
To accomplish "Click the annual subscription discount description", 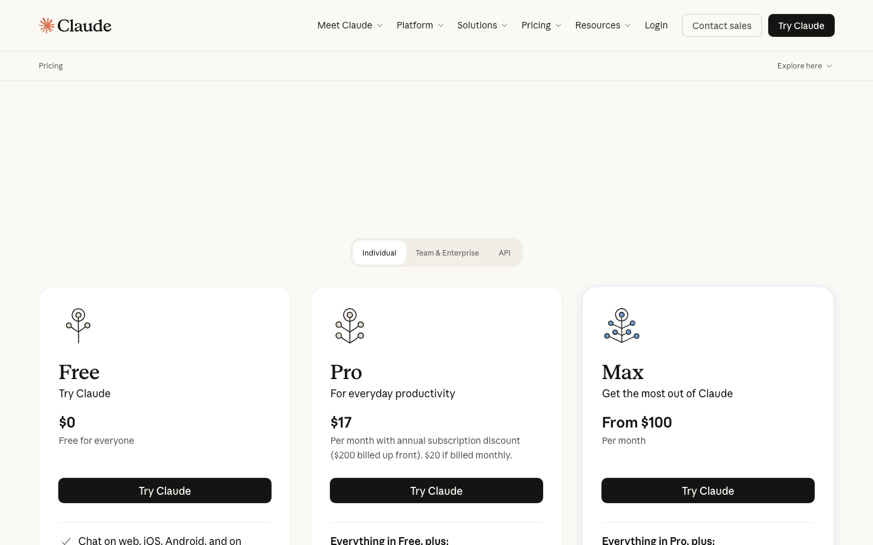I will (425, 448).
